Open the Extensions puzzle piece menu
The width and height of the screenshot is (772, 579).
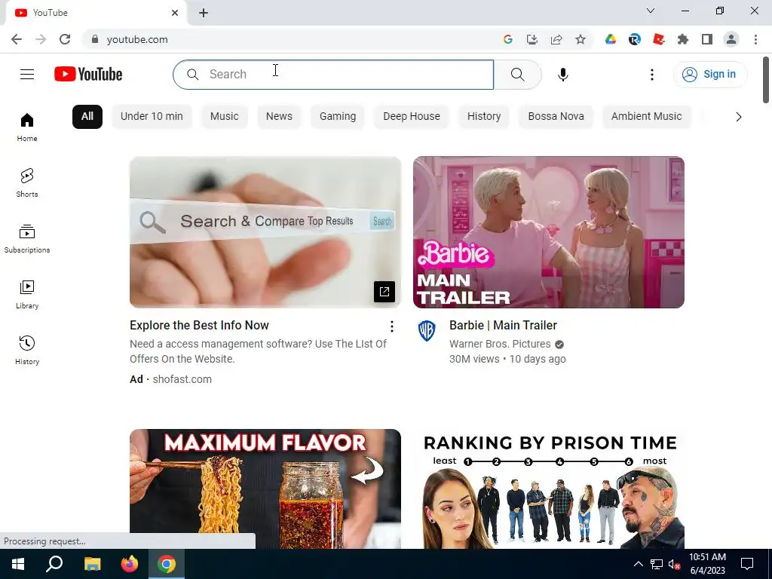(x=683, y=39)
